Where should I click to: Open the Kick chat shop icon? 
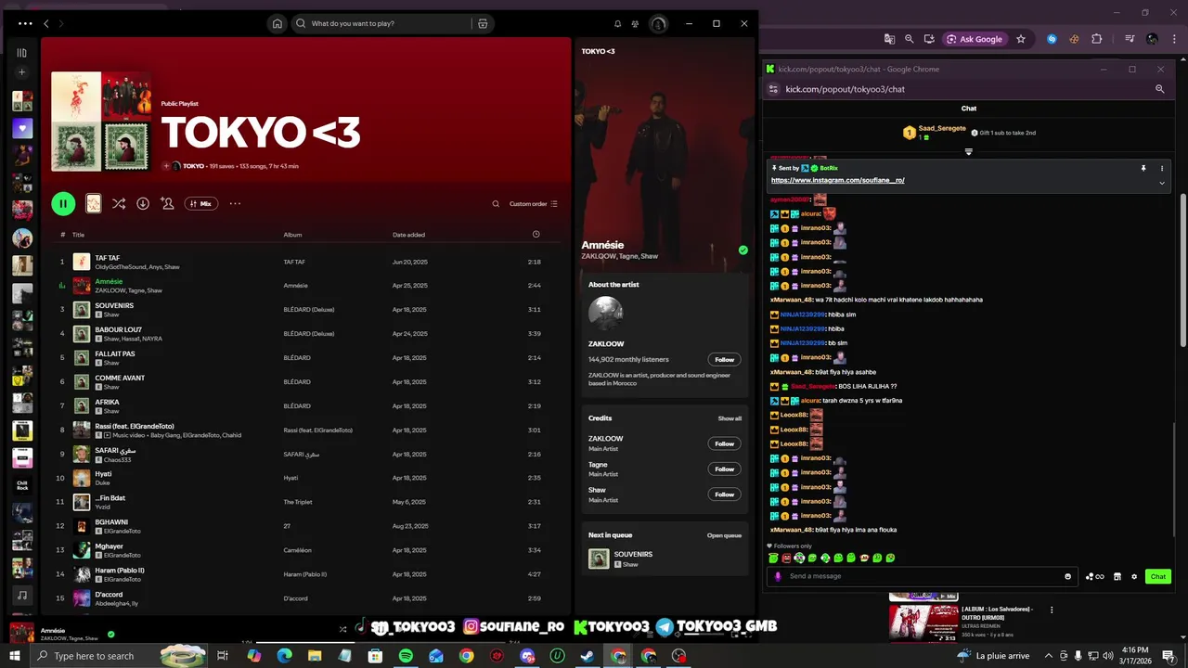pos(1117,576)
